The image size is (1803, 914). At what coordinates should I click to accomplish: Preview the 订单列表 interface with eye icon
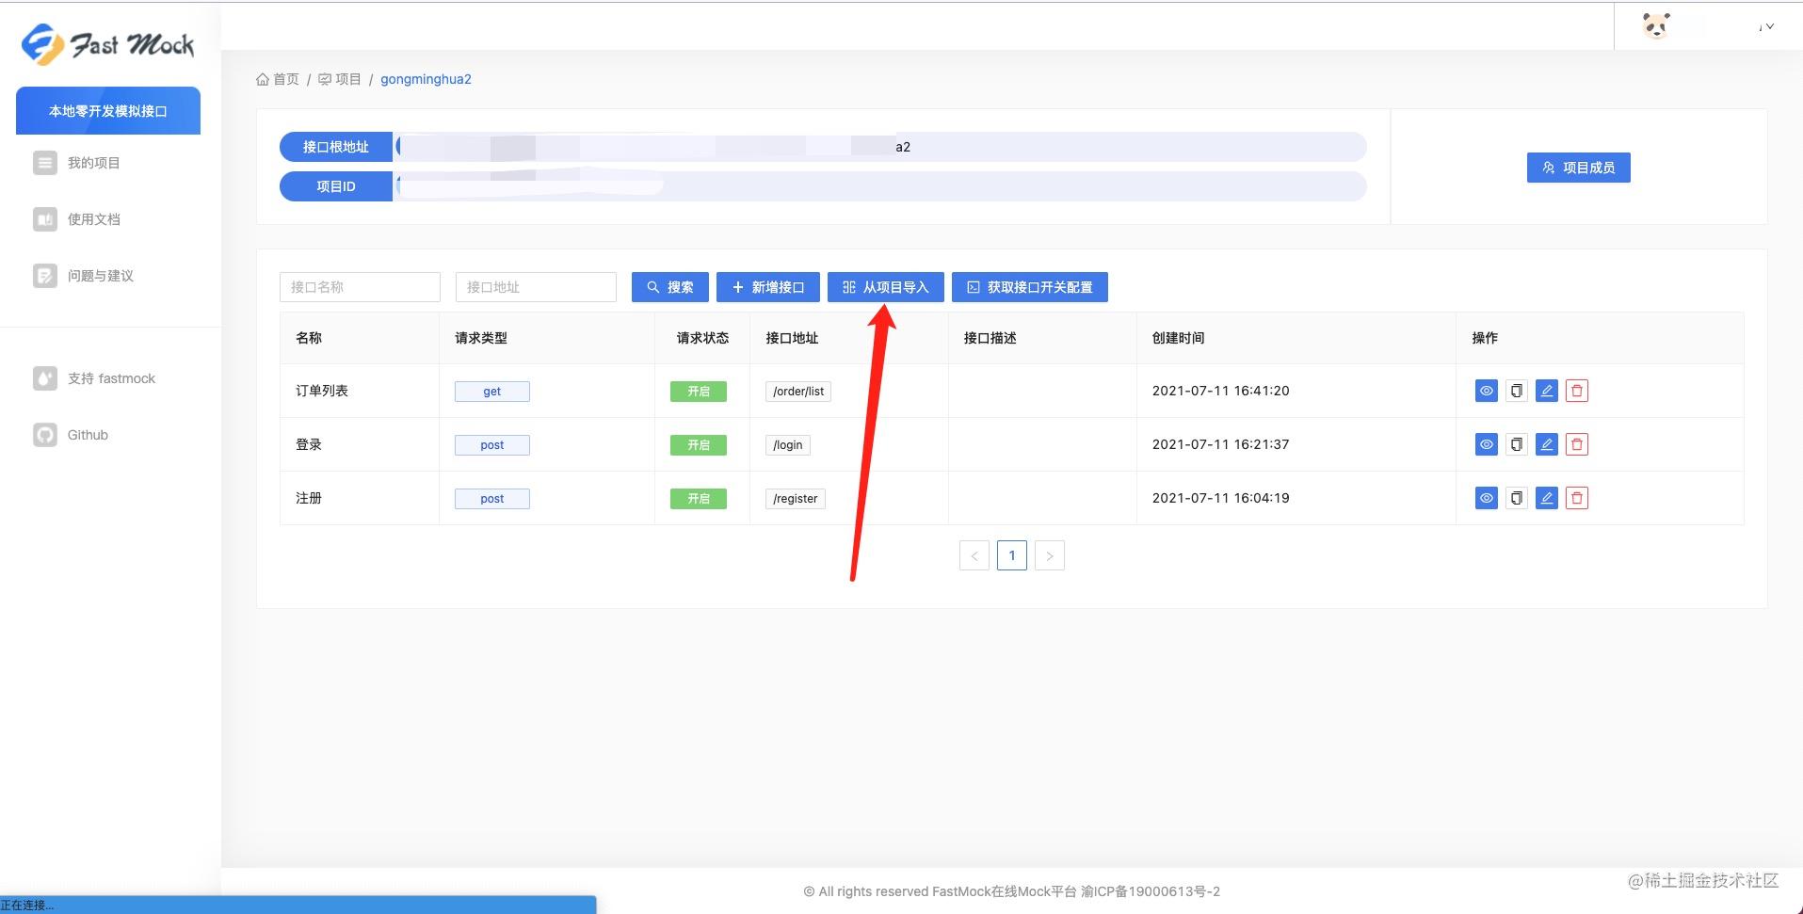point(1487,391)
